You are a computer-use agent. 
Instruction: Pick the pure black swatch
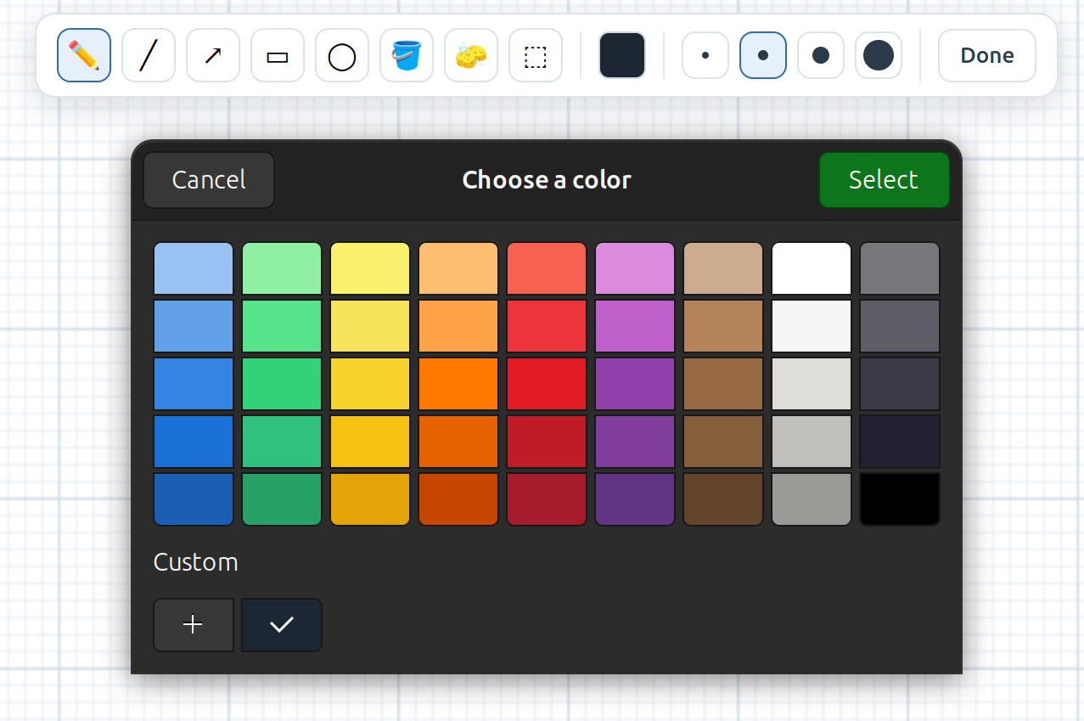(900, 499)
